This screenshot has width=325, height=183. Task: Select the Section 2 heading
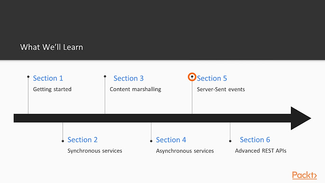(82, 140)
